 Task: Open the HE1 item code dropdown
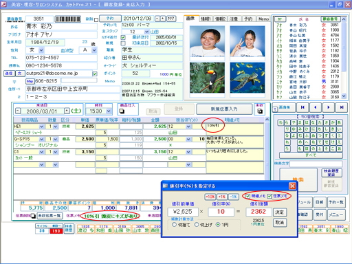tap(41, 126)
